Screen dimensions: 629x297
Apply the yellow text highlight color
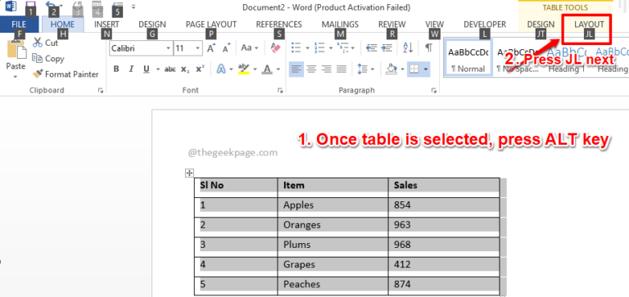pos(243,69)
